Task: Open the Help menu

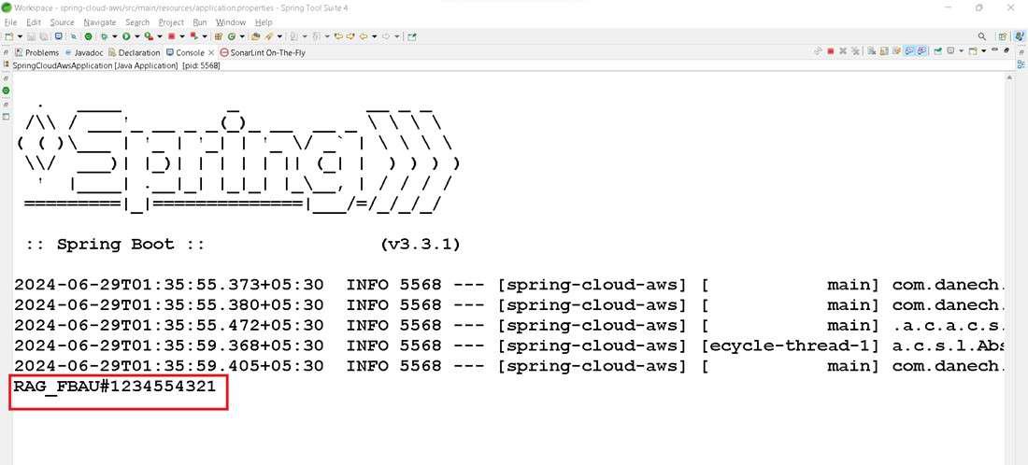Action: pyautogui.click(x=264, y=22)
